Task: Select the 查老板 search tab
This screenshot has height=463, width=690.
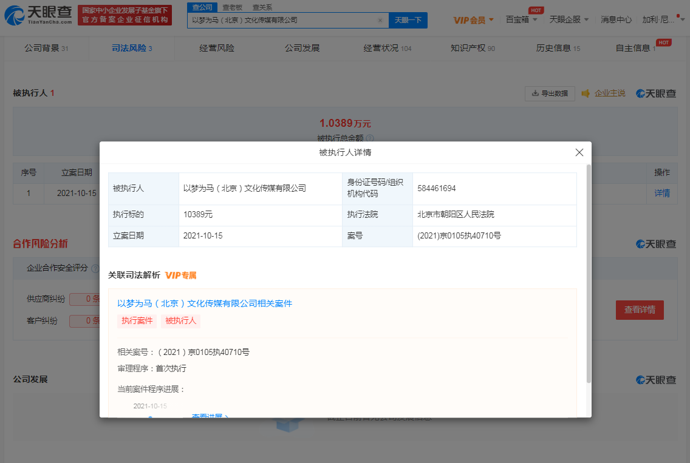Action: [x=233, y=7]
